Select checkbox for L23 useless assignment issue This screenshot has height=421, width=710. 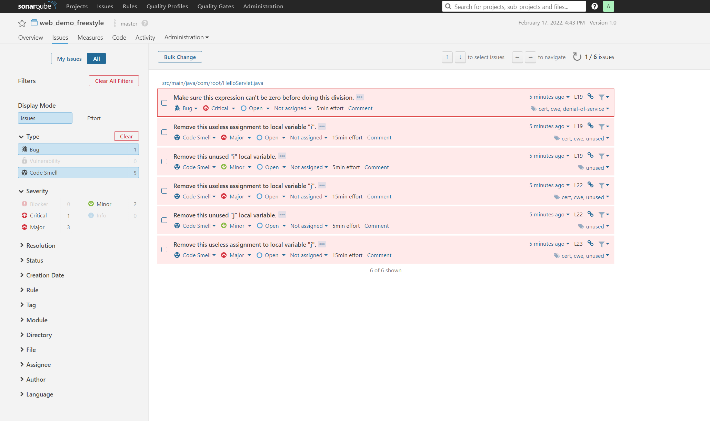(x=164, y=249)
